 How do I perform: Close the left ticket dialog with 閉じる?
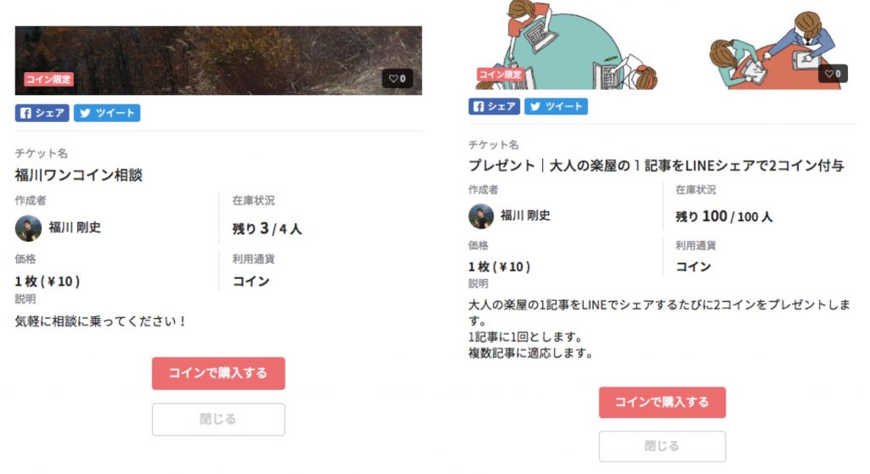tap(218, 419)
